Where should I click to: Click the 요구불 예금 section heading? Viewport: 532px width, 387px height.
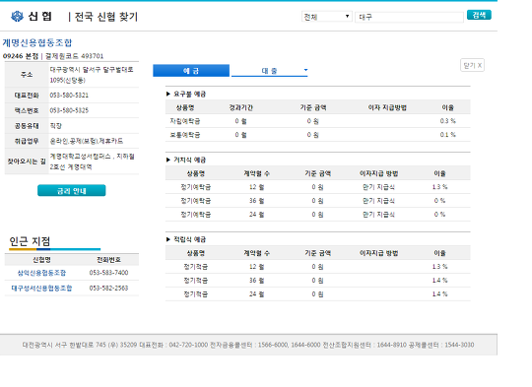(x=190, y=94)
